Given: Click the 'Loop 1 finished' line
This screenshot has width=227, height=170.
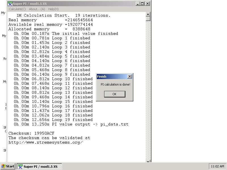Looking at the screenshot, I should 52,38.
